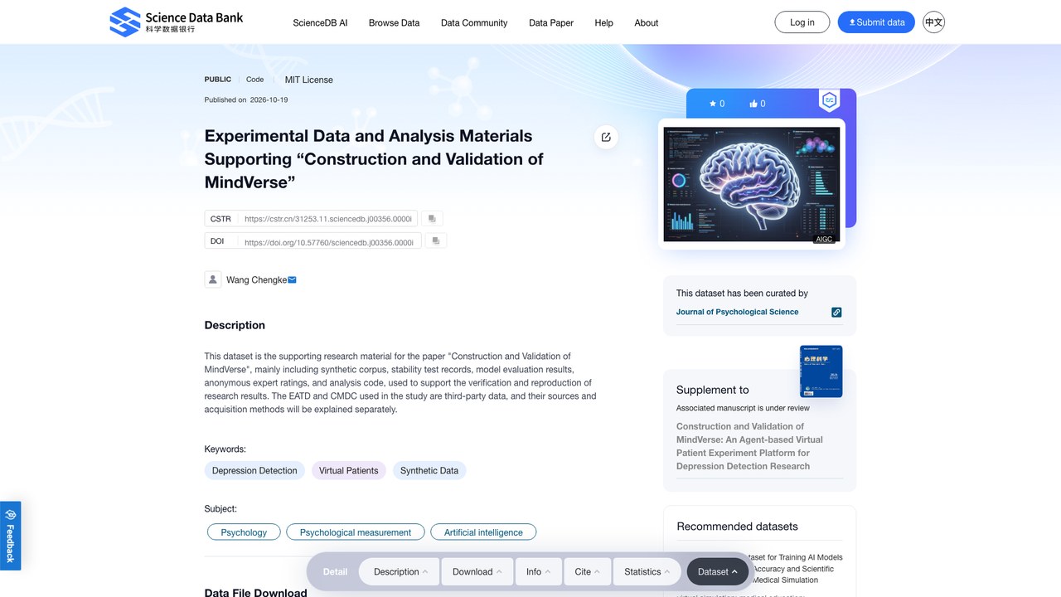Viewport: 1061px width, 597px height.
Task: Click the Science Data Bank logo
Action: [x=177, y=22]
